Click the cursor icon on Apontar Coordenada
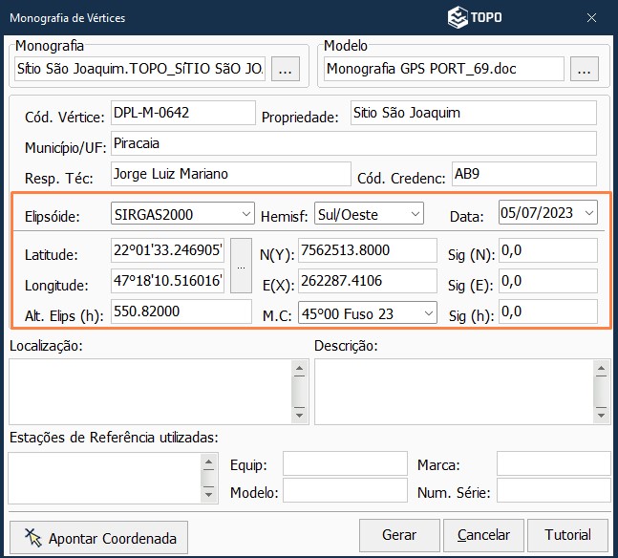This screenshot has height=558, width=618. coord(33,538)
